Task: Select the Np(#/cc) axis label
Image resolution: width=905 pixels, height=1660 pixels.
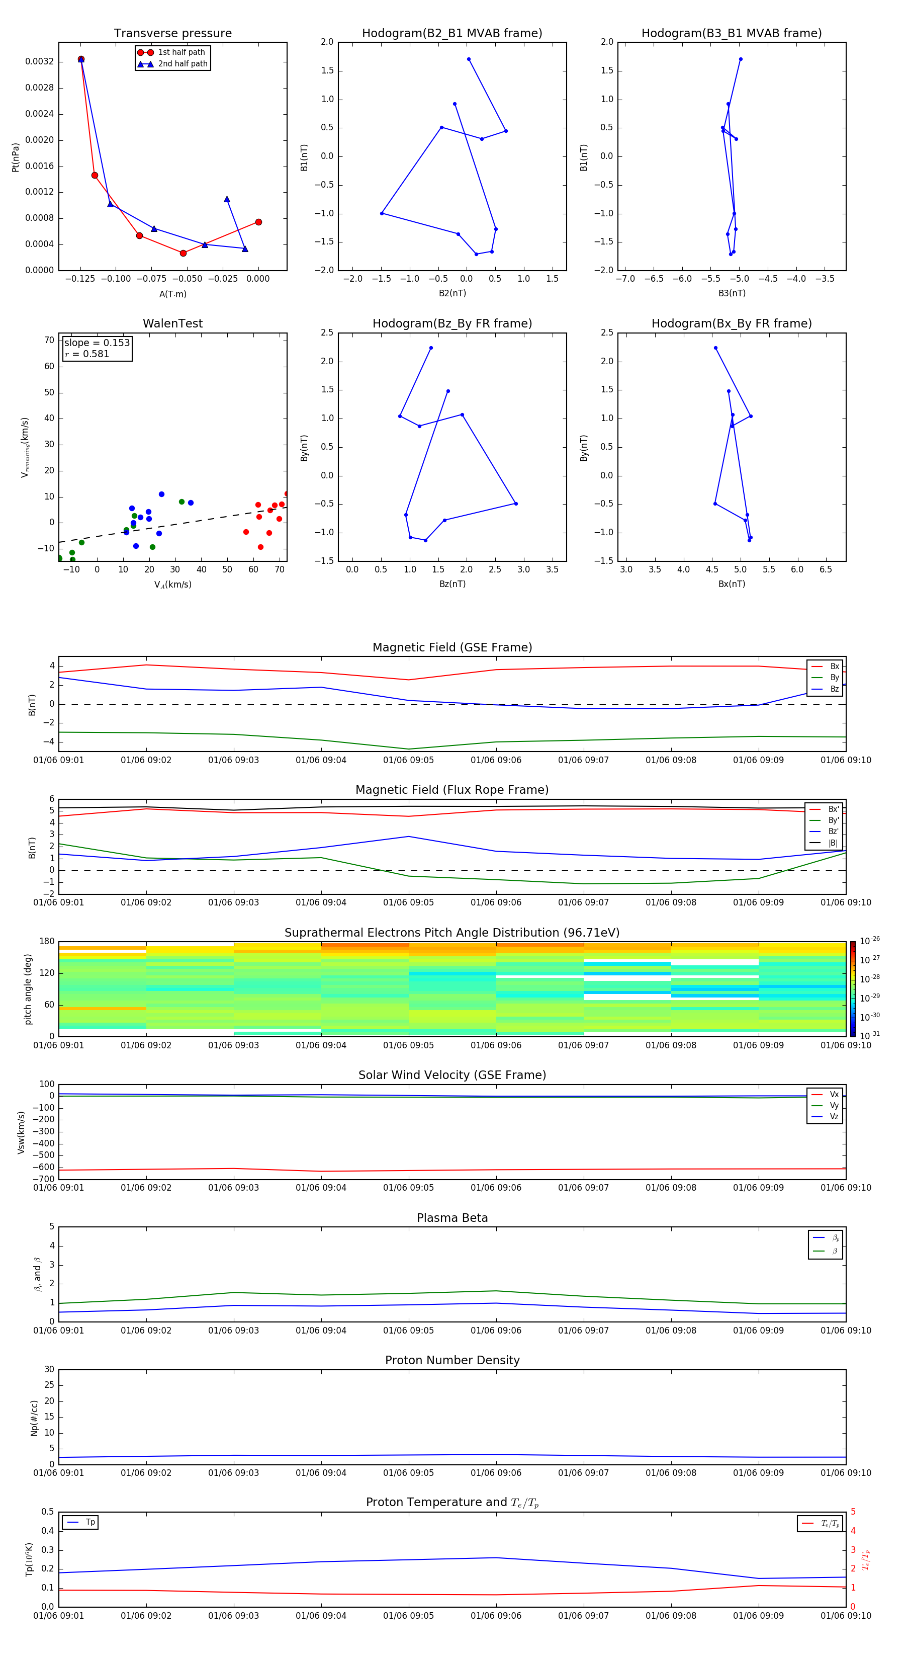Action: (x=34, y=1417)
